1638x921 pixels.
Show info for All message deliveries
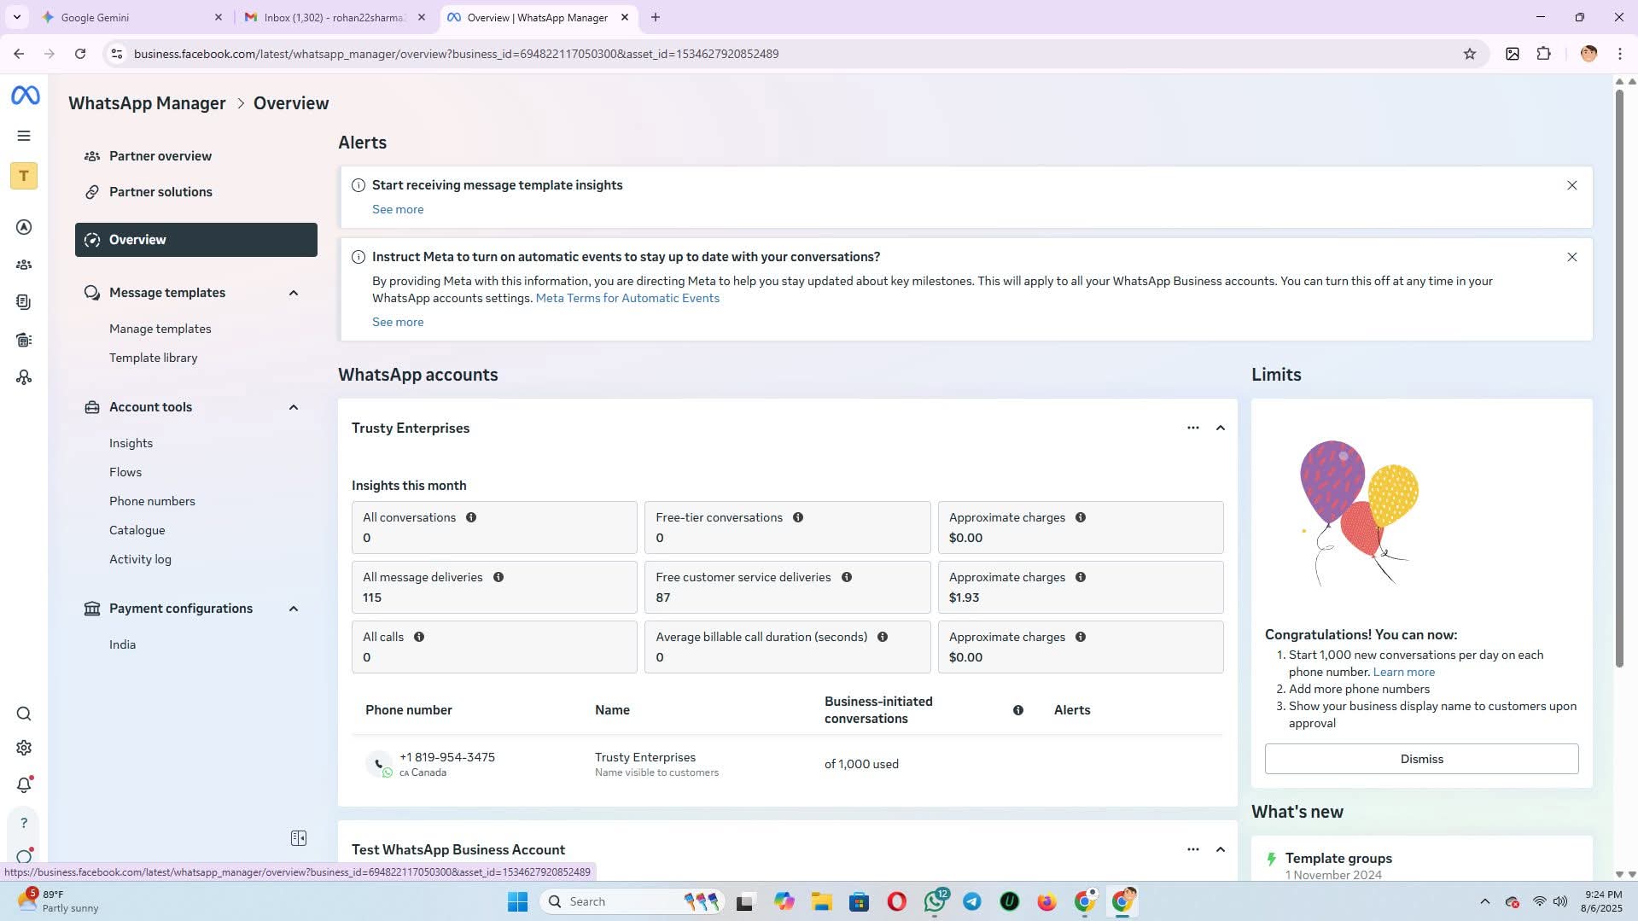point(498,577)
